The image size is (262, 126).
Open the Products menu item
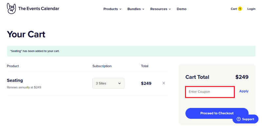point(111,9)
